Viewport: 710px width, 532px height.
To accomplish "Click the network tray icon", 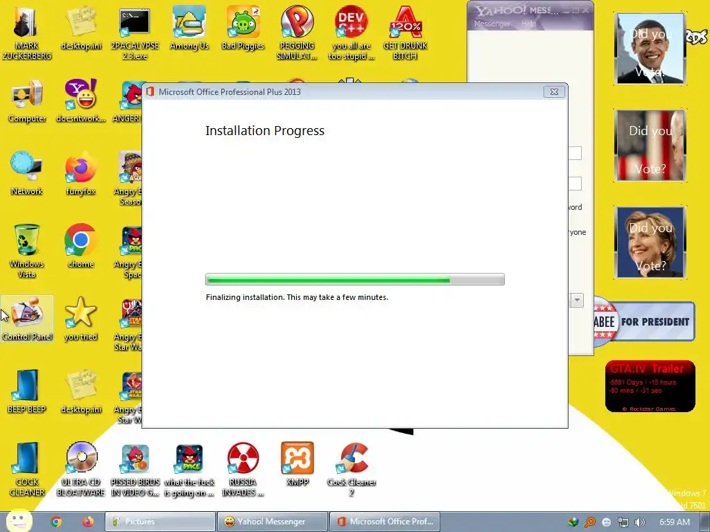I will tap(623, 522).
